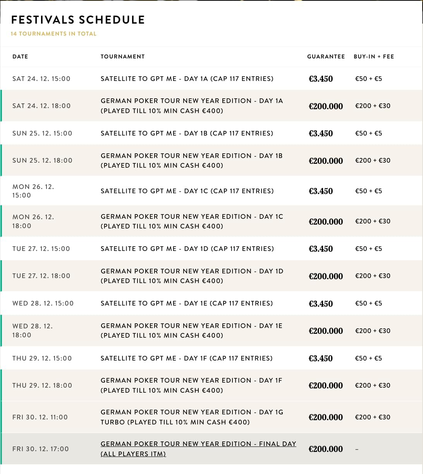Screen dimensions: 423x474
Task: Click the Satellite to GPT ME Day 1A title
Action: pyautogui.click(x=187, y=79)
